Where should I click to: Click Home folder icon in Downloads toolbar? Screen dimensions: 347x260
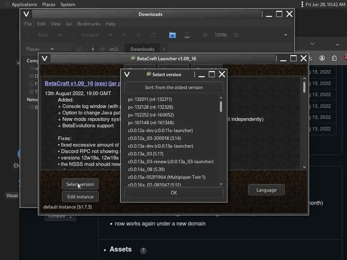(x=172, y=35)
